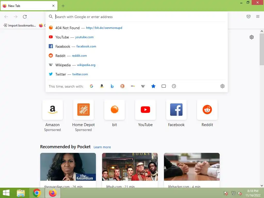Close the New Tab tab
Image resolution: width=264 pixels, height=198 pixels.
pyautogui.click(x=53, y=6)
